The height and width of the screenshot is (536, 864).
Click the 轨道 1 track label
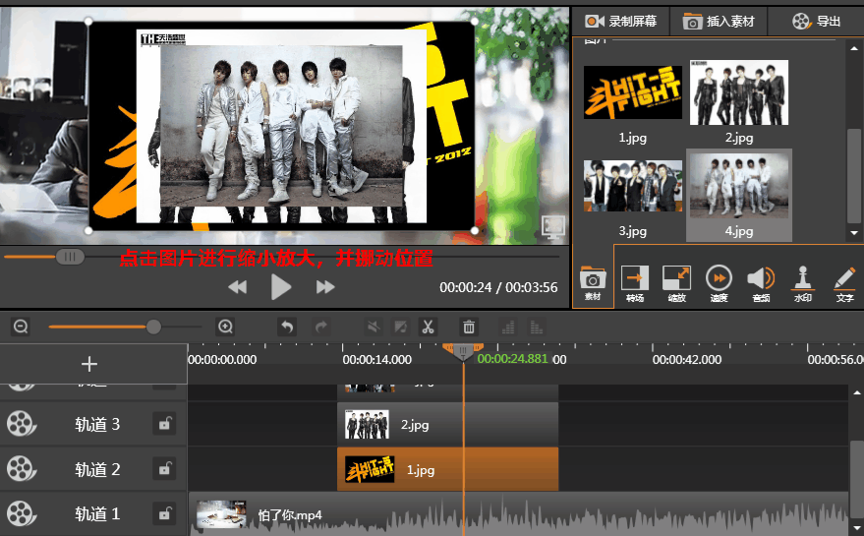(97, 514)
